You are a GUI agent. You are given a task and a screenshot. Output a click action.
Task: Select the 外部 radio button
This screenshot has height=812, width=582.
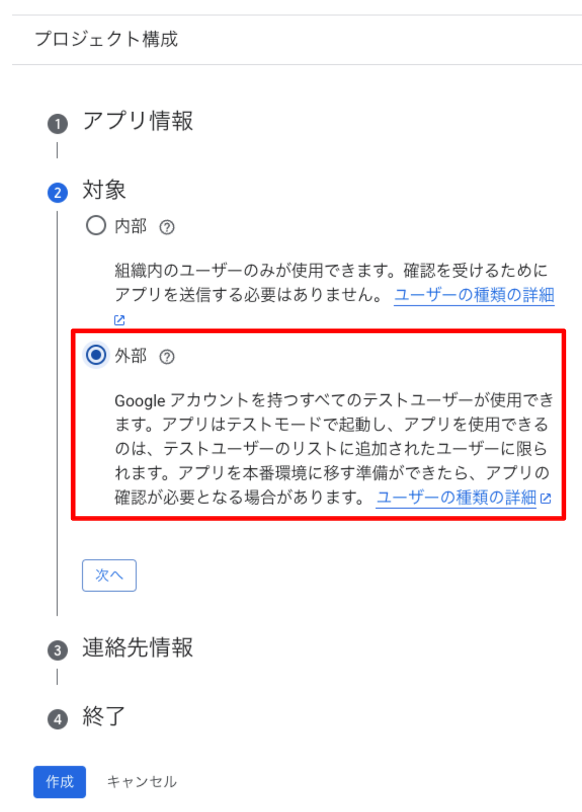(96, 355)
